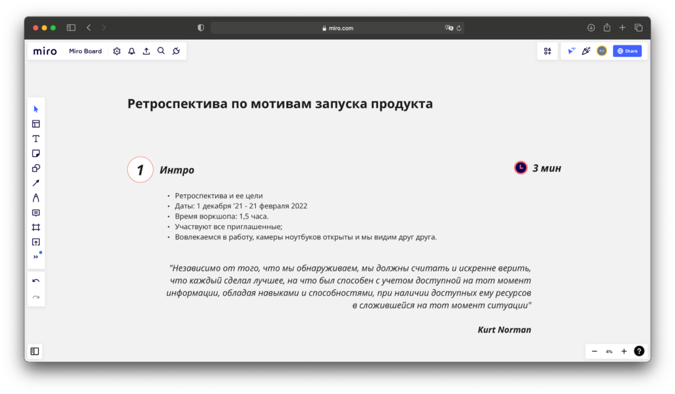
Task: Click the 4% zoom level indicator
Action: point(609,351)
